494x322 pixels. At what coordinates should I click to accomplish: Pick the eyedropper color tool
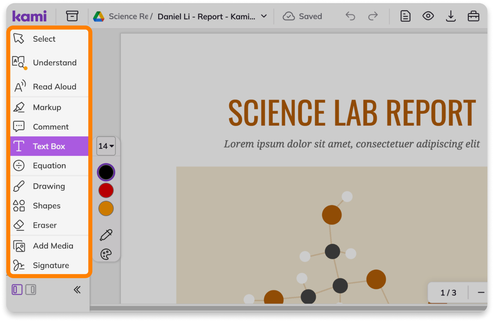coord(106,235)
